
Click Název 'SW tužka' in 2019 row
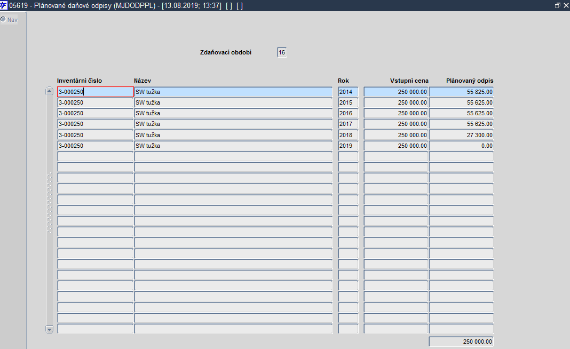tap(233, 146)
